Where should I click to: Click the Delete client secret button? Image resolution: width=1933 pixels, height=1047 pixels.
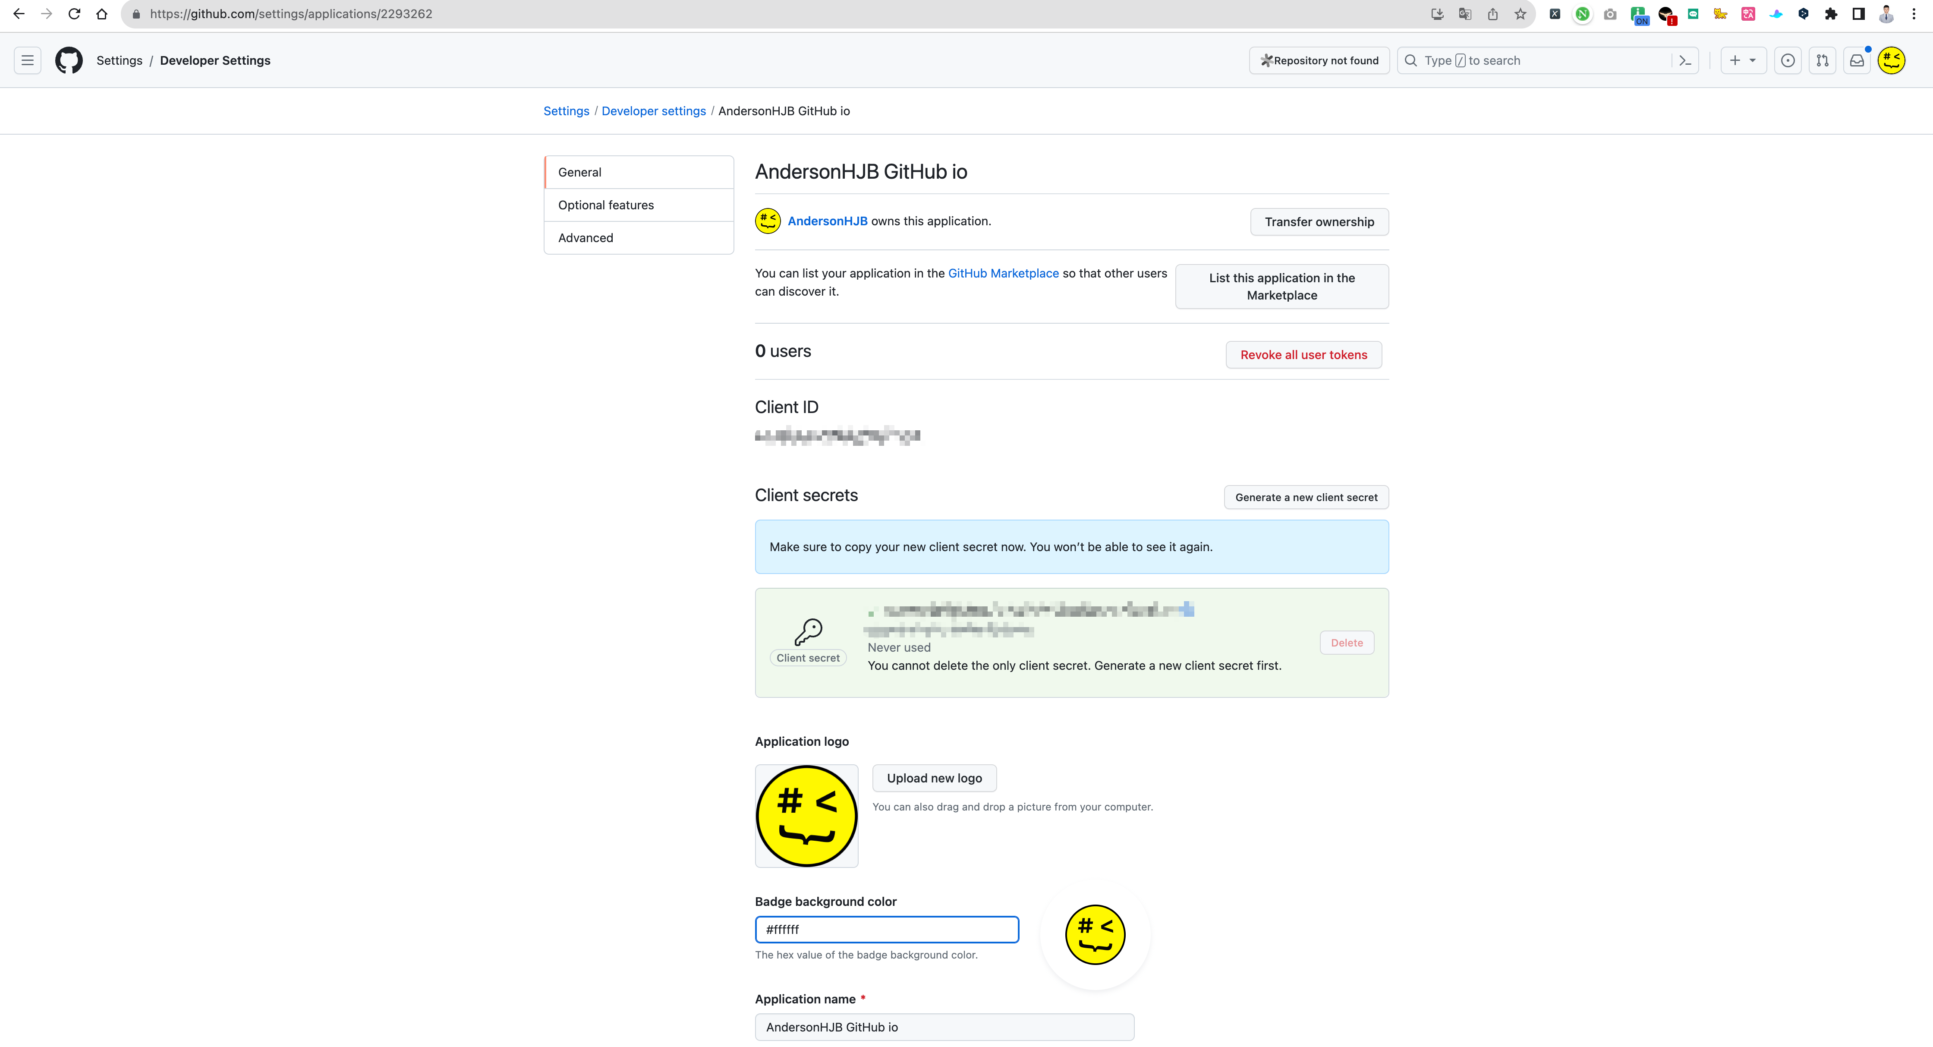coord(1347,643)
